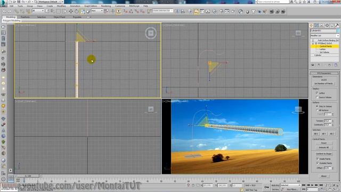Viewport: 341px width, 192px height.
Task: Collapse the FFD(box) modifier tree
Action: coord(316,43)
